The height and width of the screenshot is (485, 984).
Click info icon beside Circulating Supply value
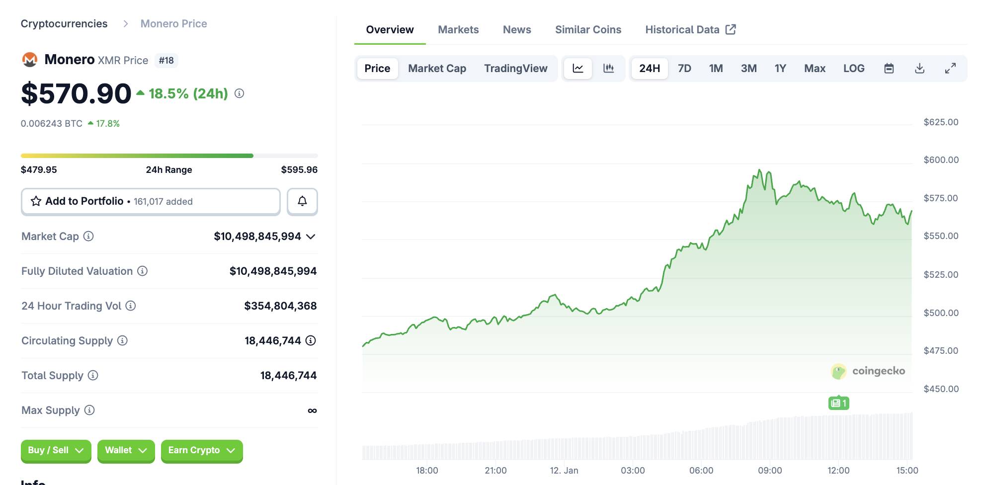(311, 340)
